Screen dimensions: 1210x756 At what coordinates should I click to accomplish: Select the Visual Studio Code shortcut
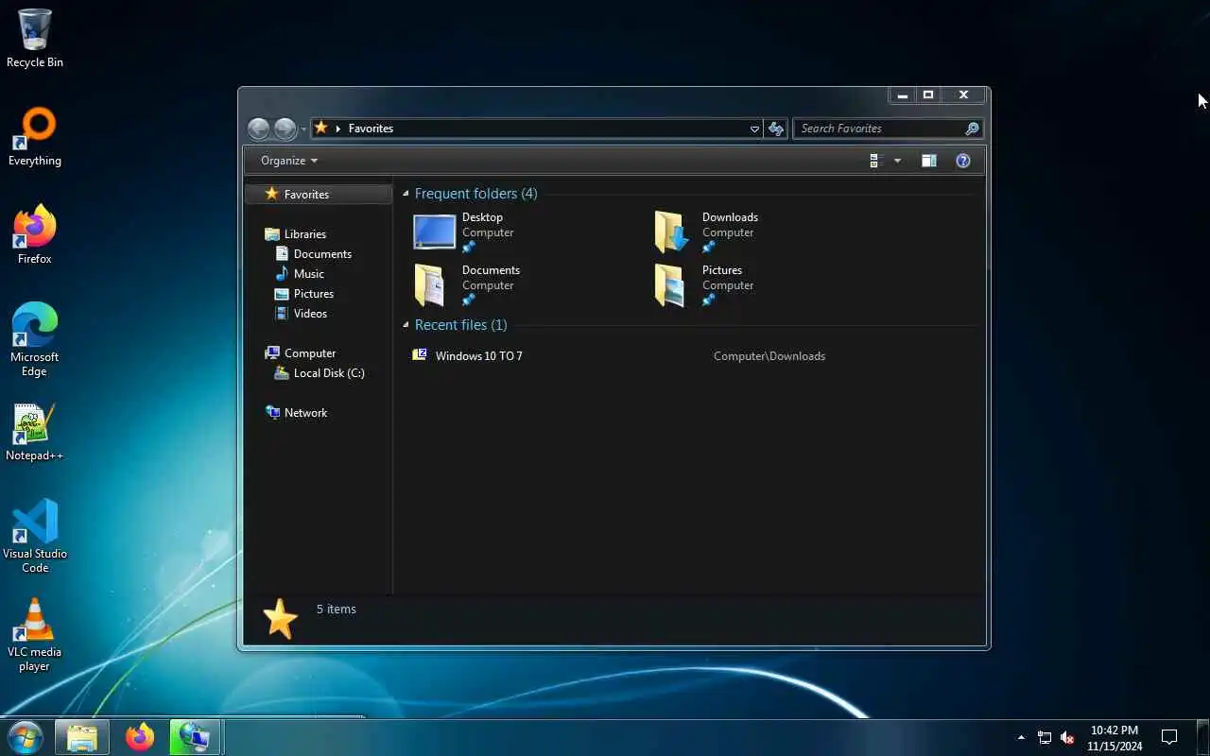[35, 536]
